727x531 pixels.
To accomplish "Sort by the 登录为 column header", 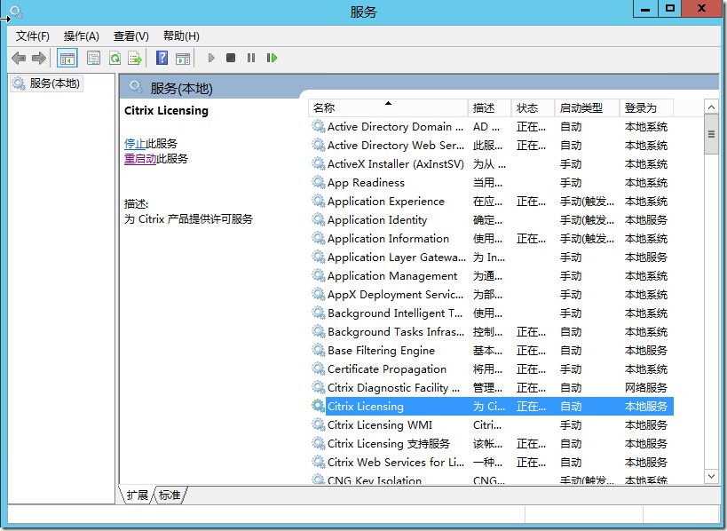I will (646, 108).
